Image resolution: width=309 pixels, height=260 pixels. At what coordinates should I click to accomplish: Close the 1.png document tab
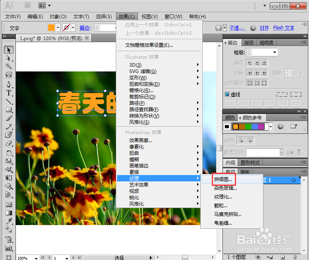click(x=87, y=38)
